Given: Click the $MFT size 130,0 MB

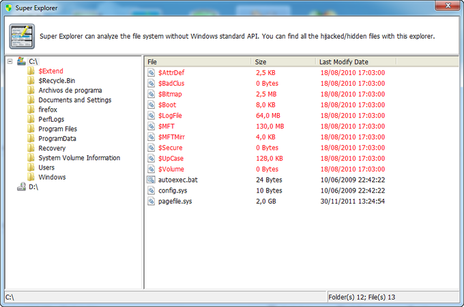Looking at the screenshot, I should (270, 127).
